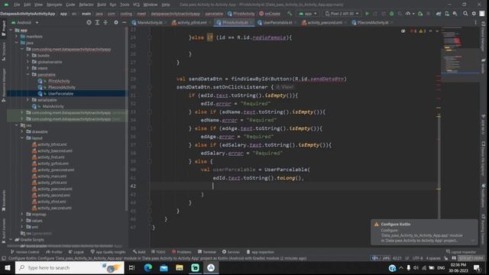Click Collapse All icon in Project panel

pos(105,22)
